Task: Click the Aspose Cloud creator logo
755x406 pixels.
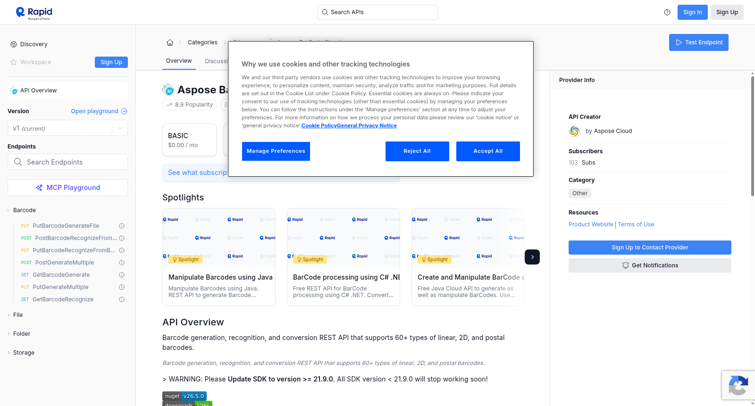Action: click(574, 131)
